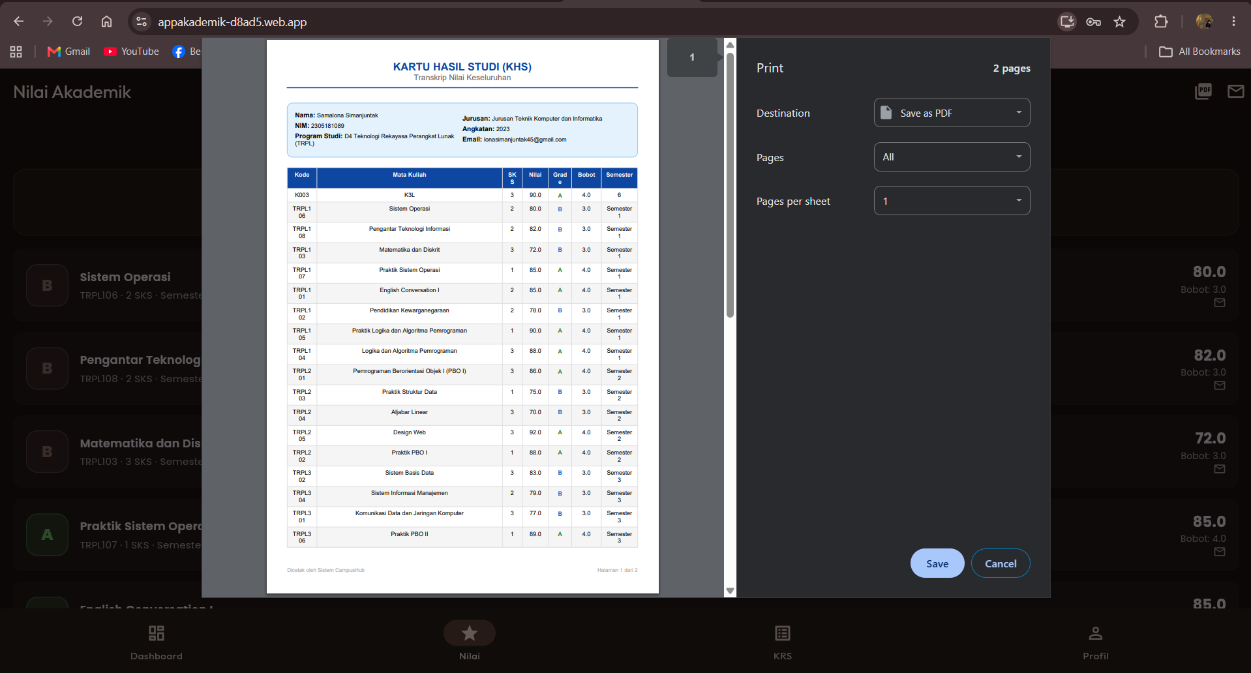Click the mail icon under the 72.0 score
The image size is (1251, 673).
(1220, 469)
